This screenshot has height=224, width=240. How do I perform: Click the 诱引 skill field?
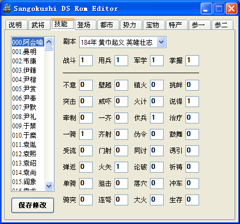coord(192,151)
